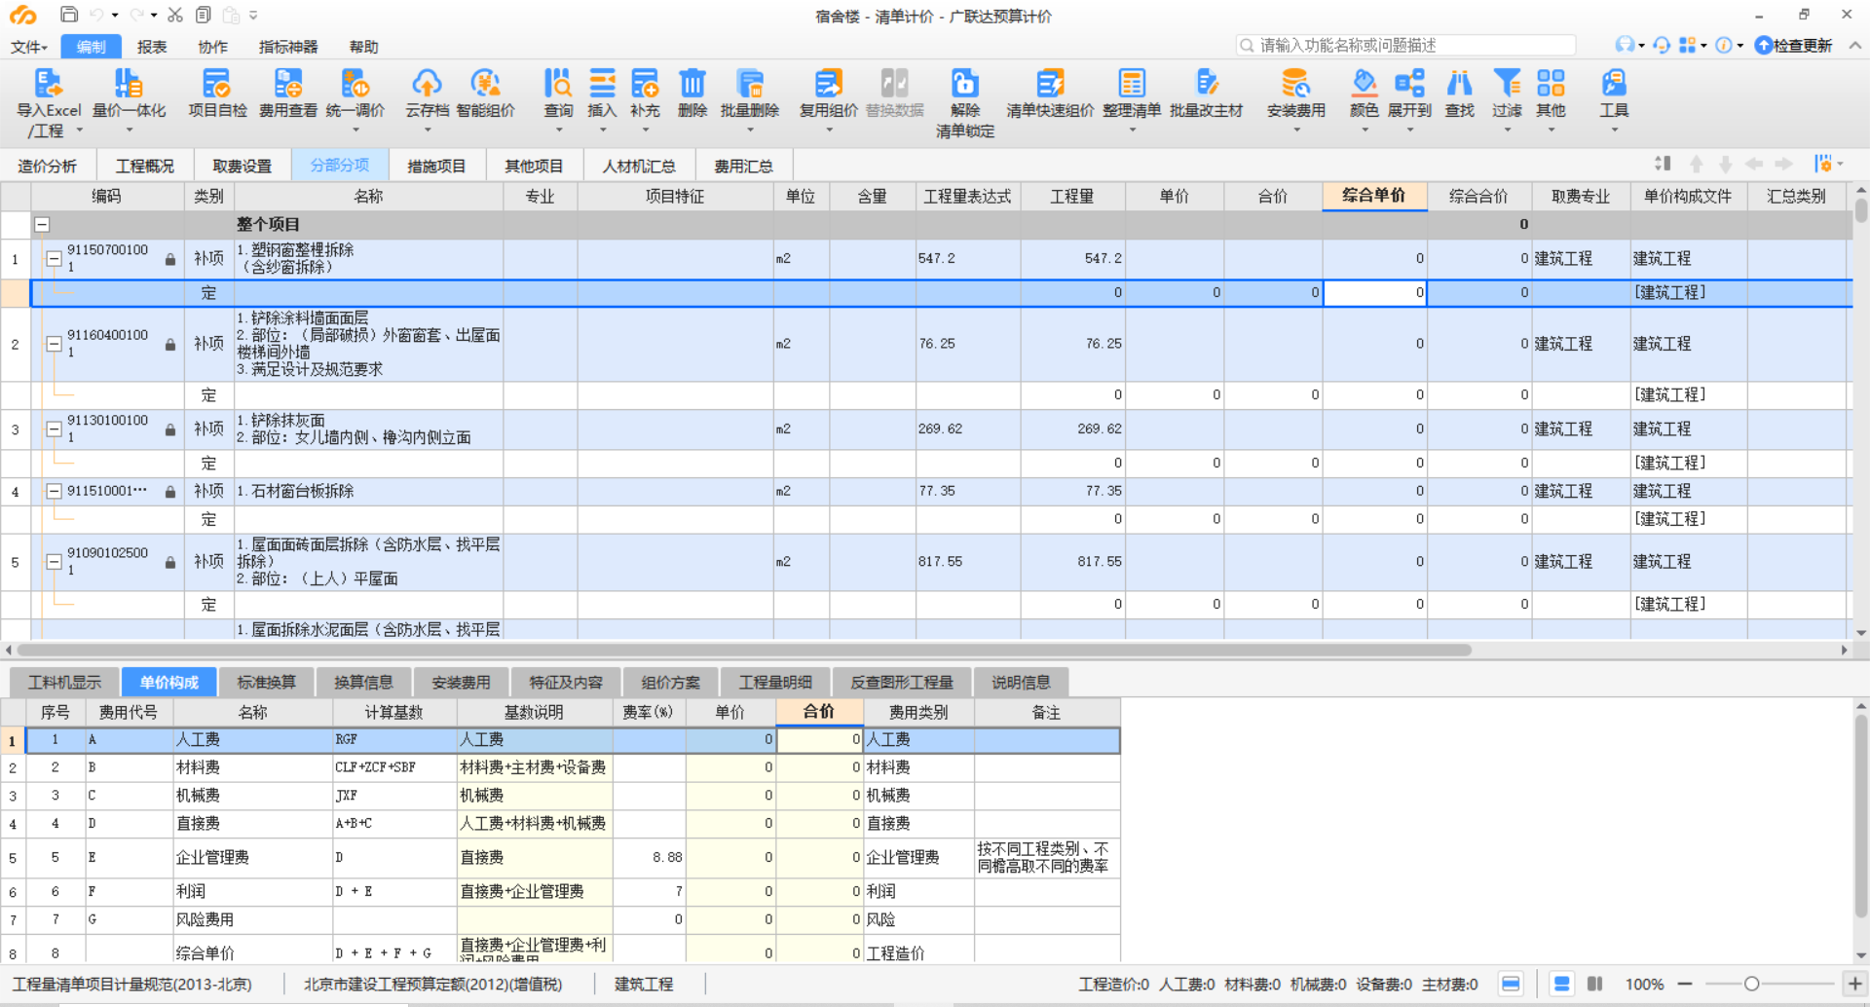Click the 安装费用 icon

coord(1295,84)
